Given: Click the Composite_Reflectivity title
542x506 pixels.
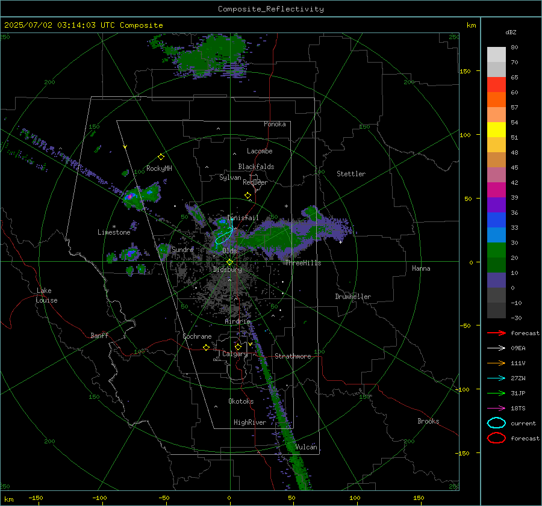Looking at the screenshot, I should 271,9.
